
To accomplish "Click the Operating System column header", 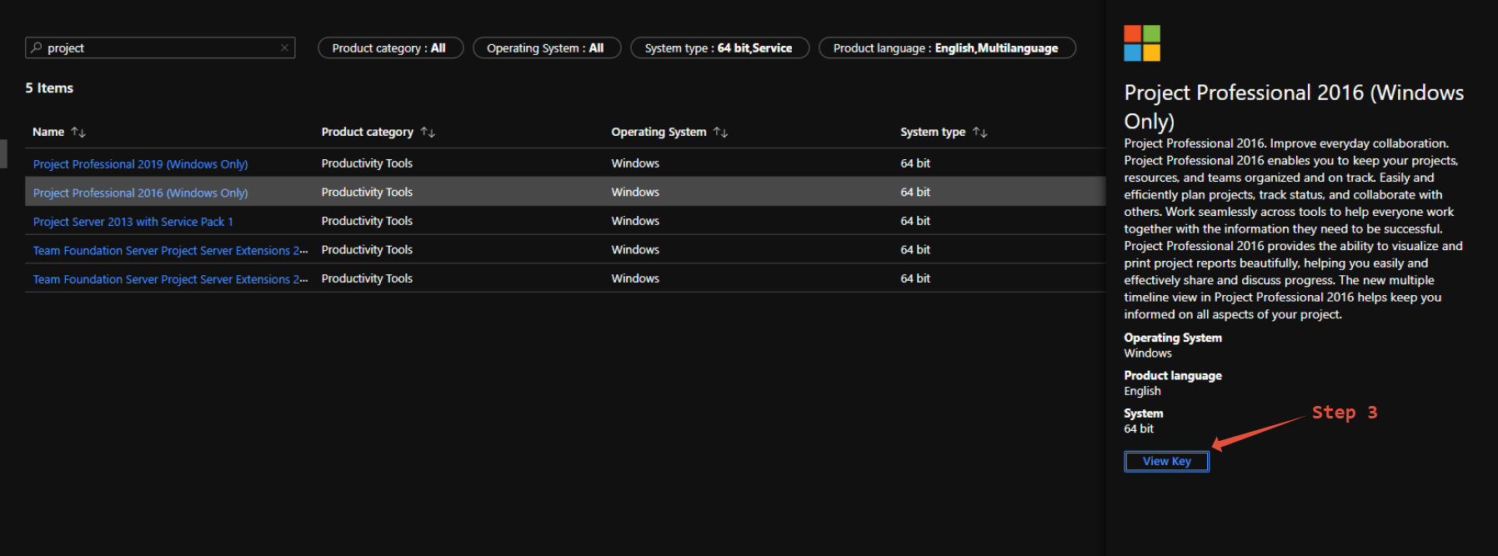I will pos(659,132).
